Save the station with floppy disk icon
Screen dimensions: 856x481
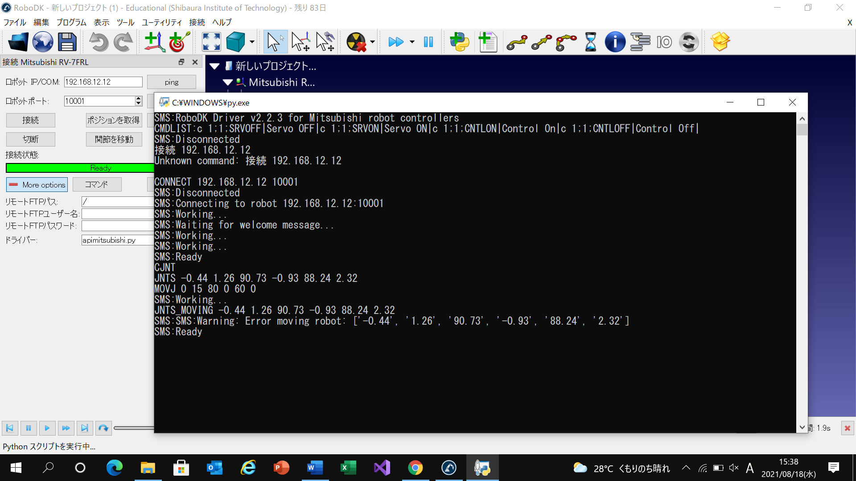tap(67, 42)
